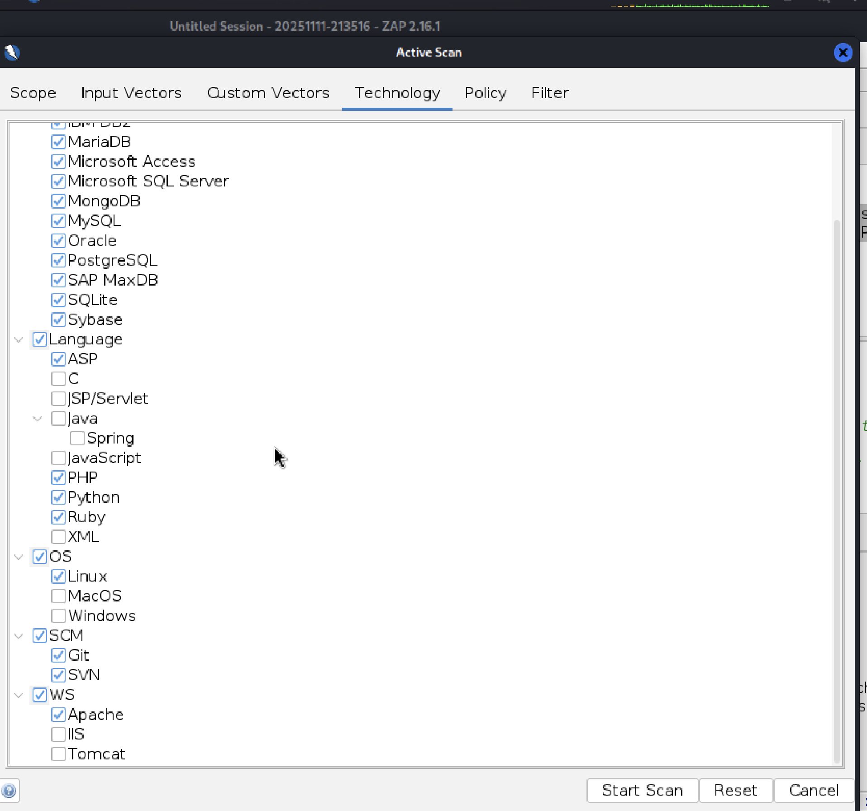The width and height of the screenshot is (867, 811).
Task: Uncheck the Ruby checkbox
Action: [58, 517]
